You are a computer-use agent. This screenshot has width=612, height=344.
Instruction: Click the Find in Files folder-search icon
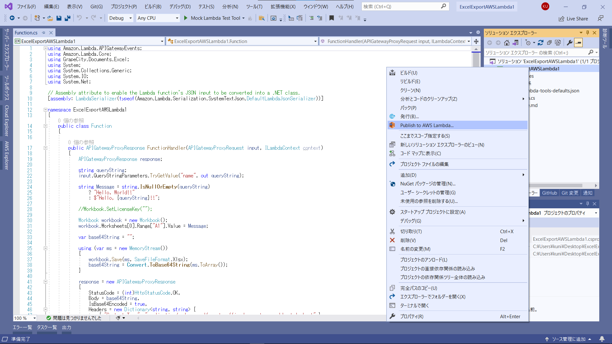click(262, 18)
